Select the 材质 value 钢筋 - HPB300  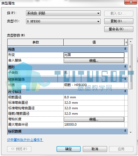coord(94,85)
